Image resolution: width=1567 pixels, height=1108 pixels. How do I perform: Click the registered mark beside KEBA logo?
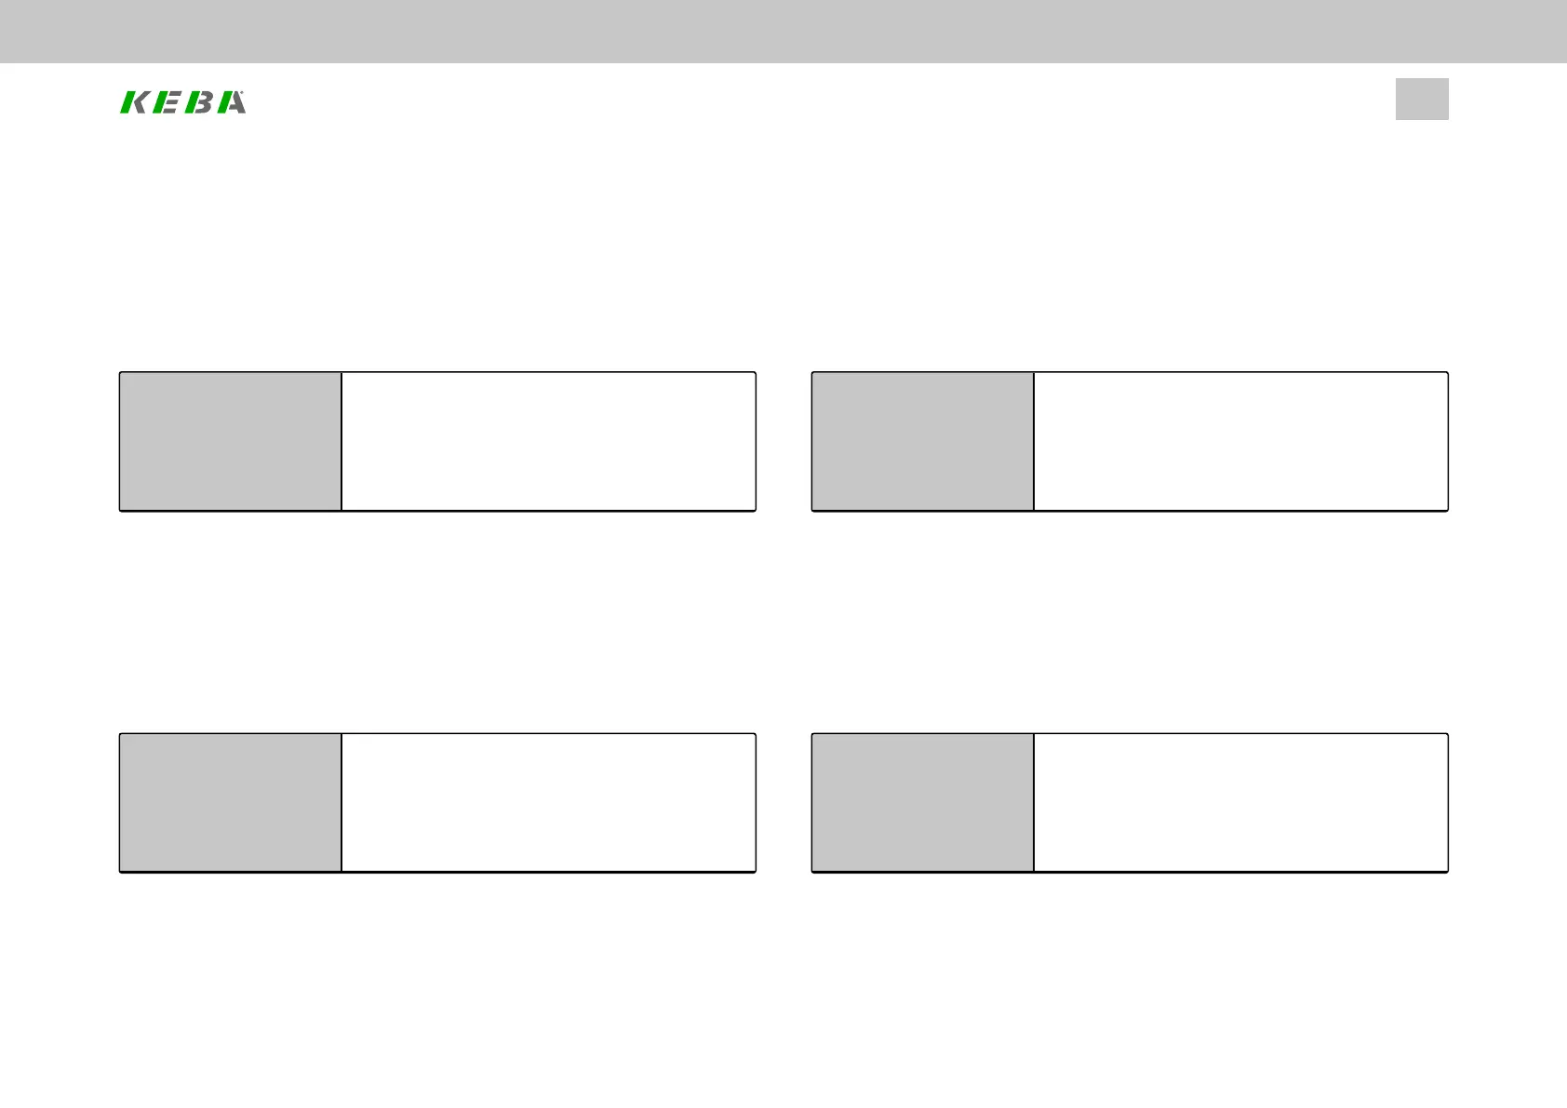tap(244, 92)
